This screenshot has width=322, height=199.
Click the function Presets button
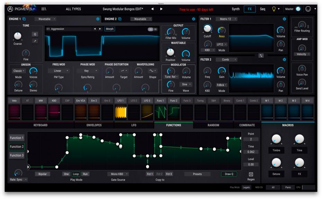(x=197, y=174)
